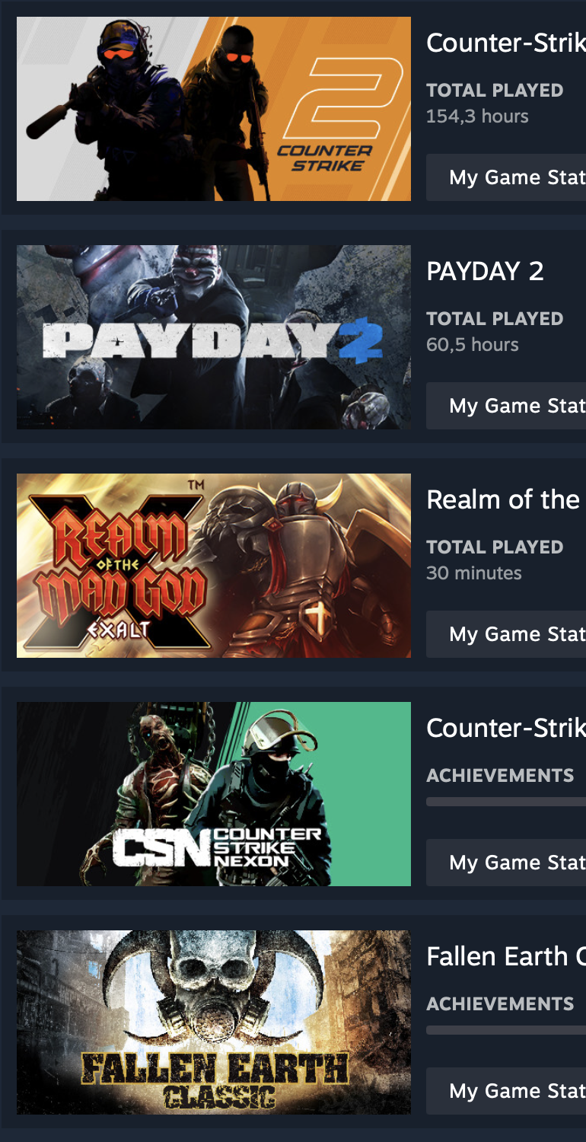The width and height of the screenshot is (586, 1142).
Task: Open My Game Stats for PAYDAY 2
Action: pyautogui.click(x=506, y=406)
